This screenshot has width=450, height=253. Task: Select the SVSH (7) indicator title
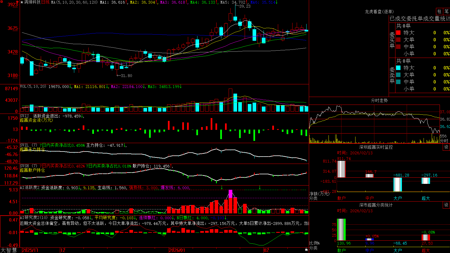(29, 166)
